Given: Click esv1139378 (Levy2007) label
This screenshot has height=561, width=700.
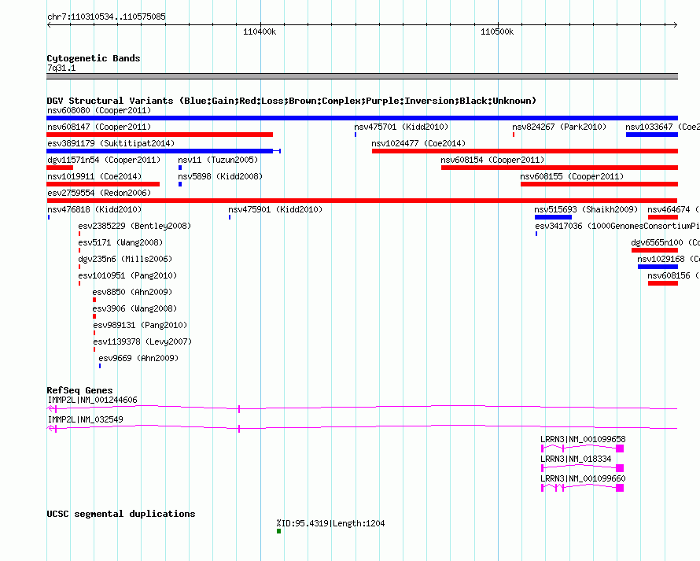Looking at the screenshot, I should coord(142,341).
